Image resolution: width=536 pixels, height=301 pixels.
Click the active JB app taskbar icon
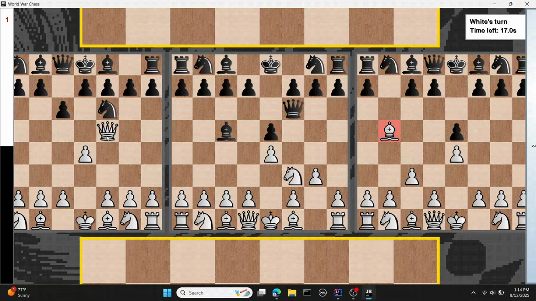[x=368, y=292]
